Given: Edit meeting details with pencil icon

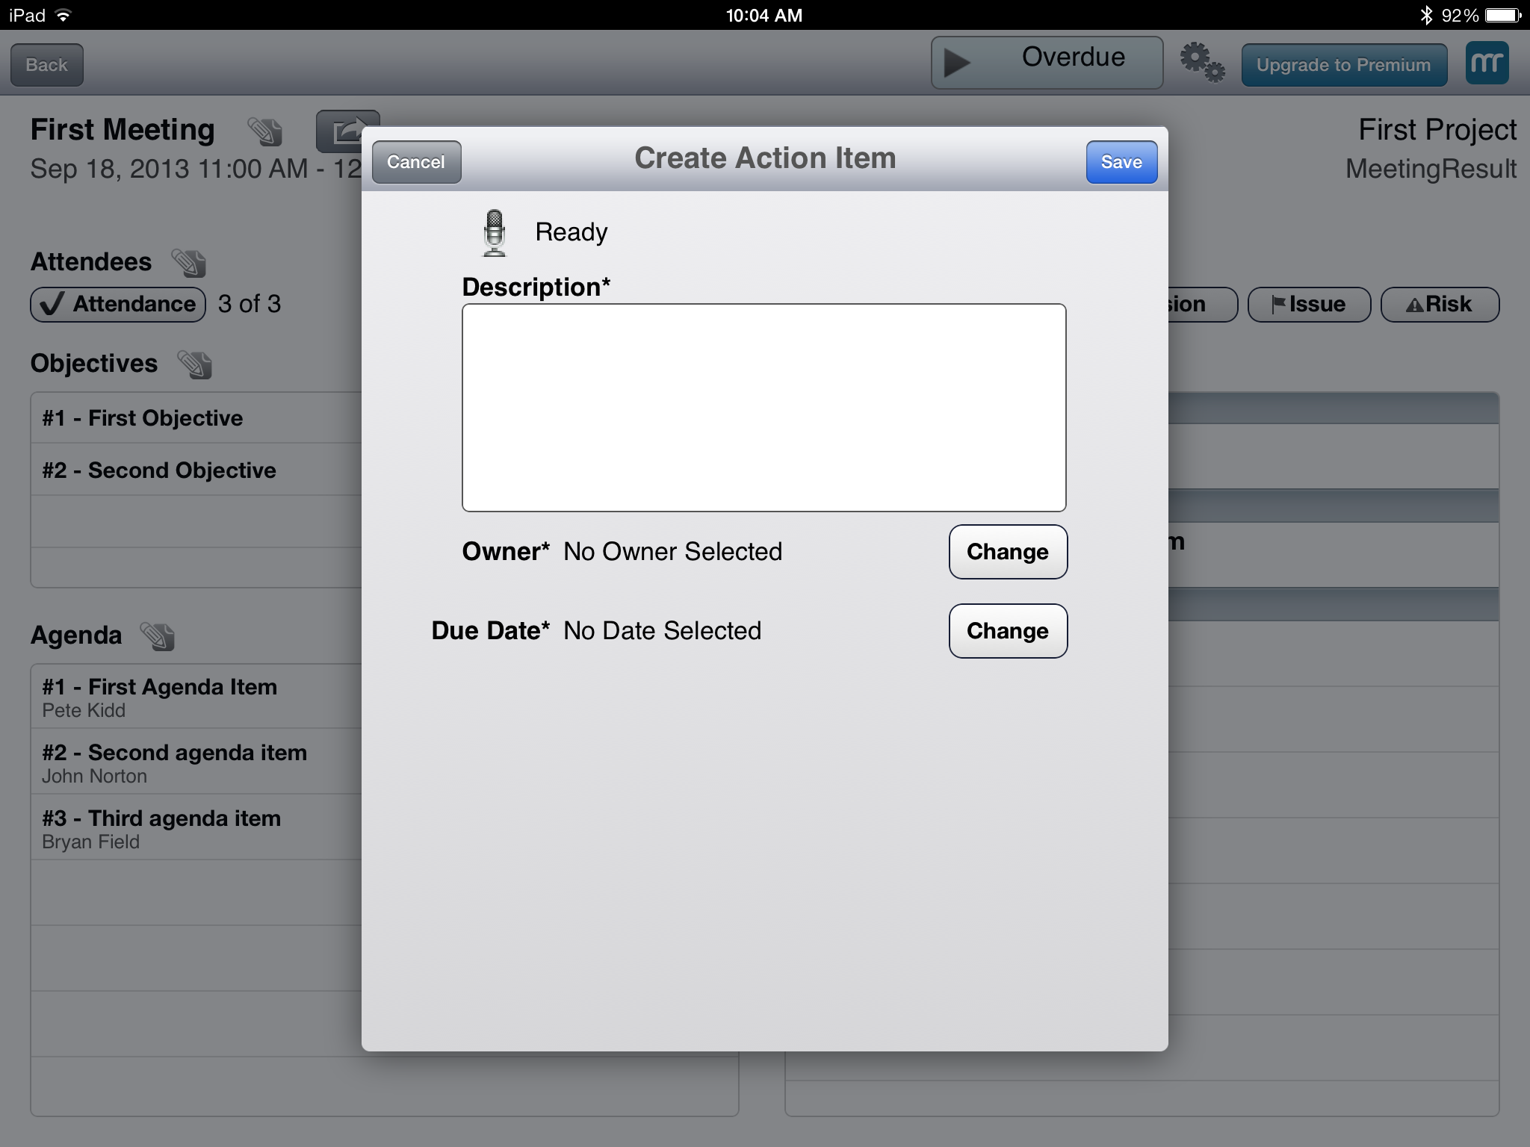Looking at the screenshot, I should pyautogui.click(x=264, y=131).
